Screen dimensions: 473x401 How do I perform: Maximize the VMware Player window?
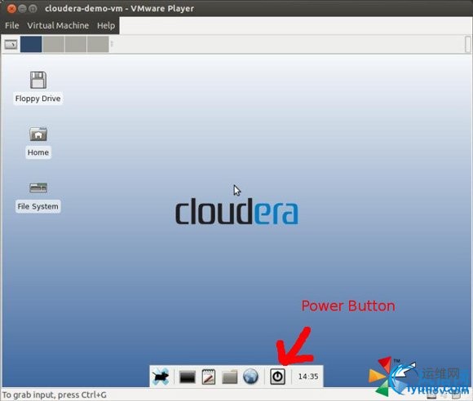(33, 8)
